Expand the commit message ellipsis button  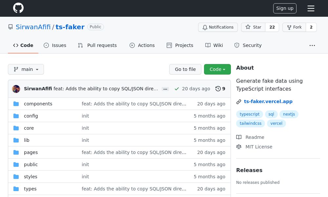tap(165, 89)
